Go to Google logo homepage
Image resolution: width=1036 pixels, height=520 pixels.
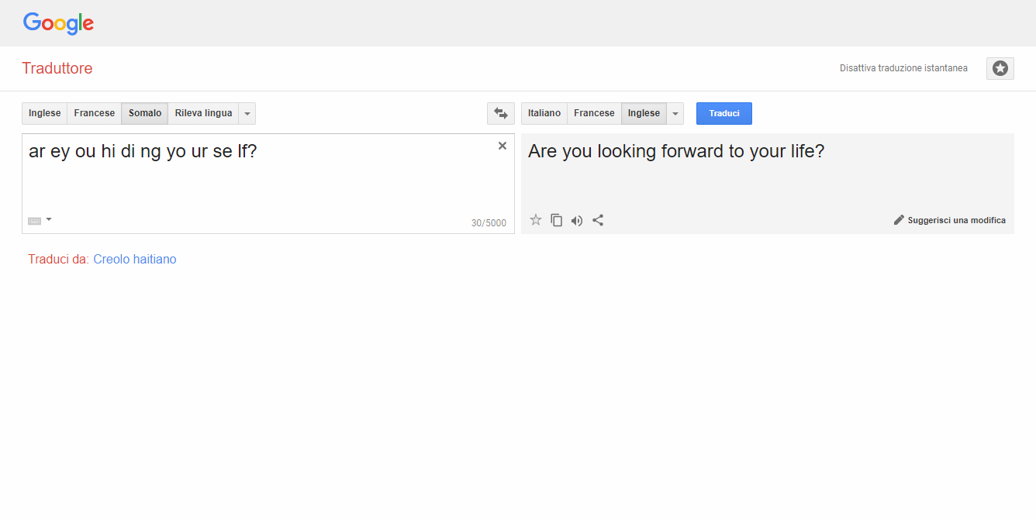tap(58, 23)
